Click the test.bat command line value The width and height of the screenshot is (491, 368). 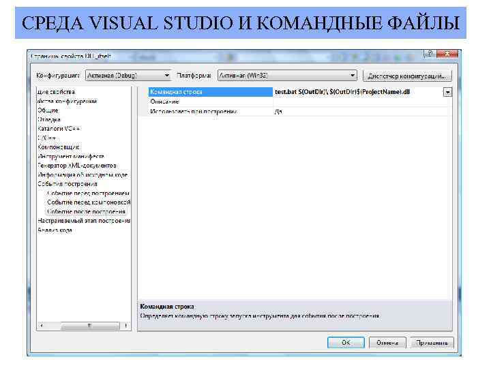(x=342, y=92)
